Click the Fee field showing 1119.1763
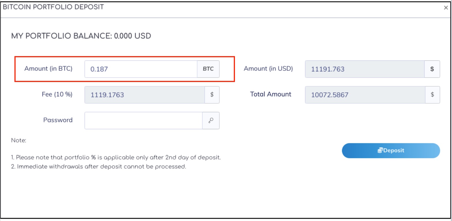The image size is (452, 221). pyautogui.click(x=145, y=95)
